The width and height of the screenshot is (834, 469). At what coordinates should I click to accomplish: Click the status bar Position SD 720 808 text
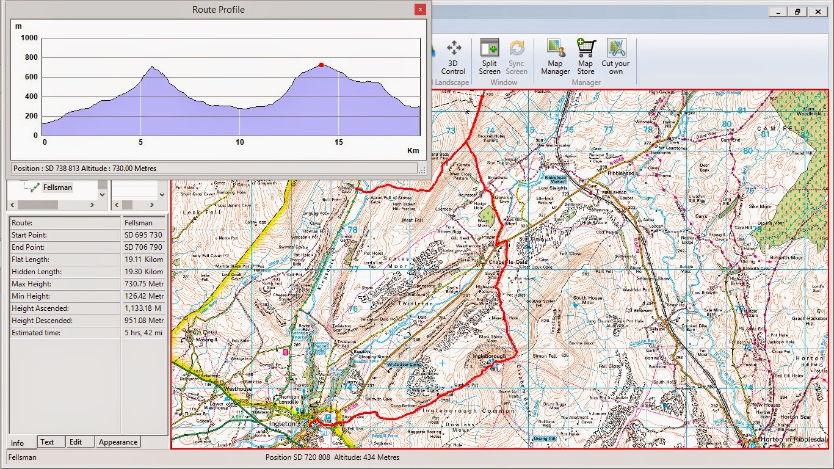click(332, 457)
